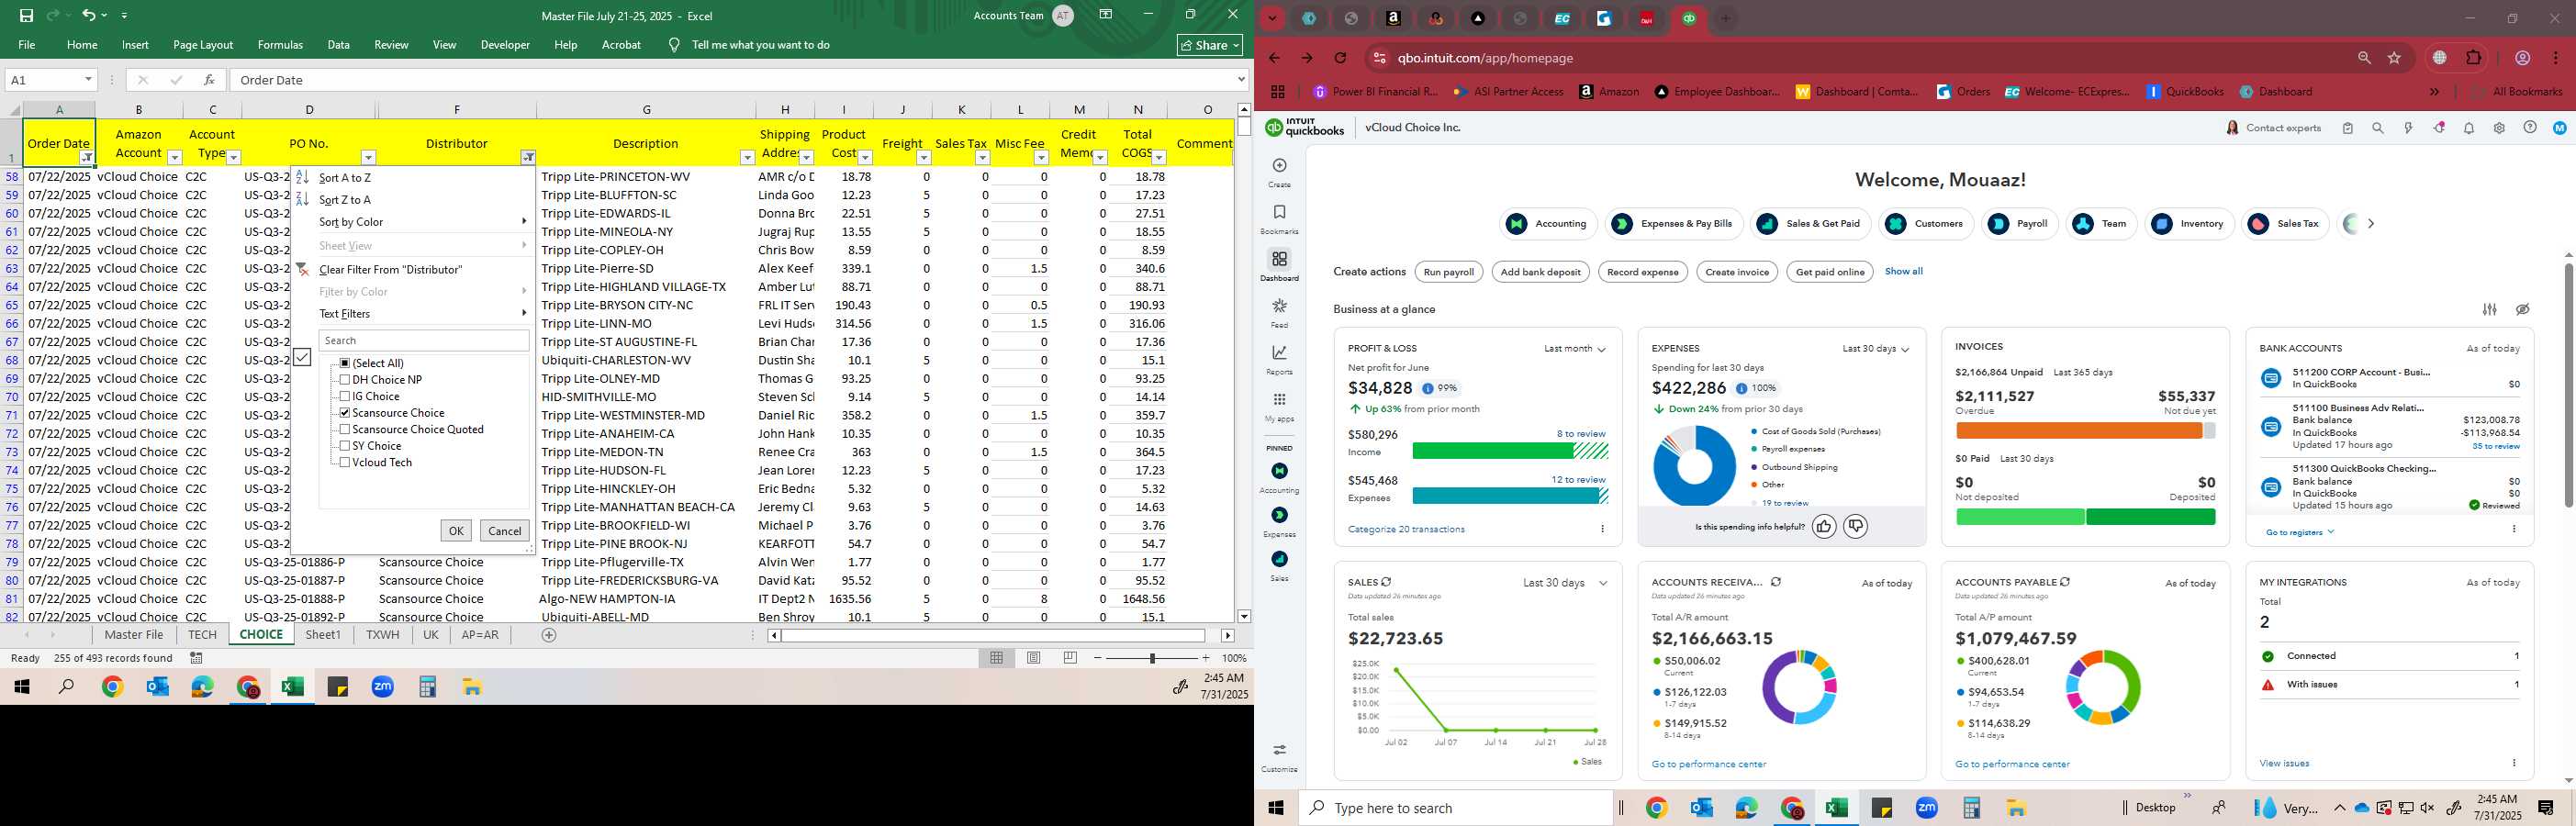Open pinned Accounting shortcut in QuickBooks sidebar
The height and width of the screenshot is (826, 2576).
tap(1279, 471)
